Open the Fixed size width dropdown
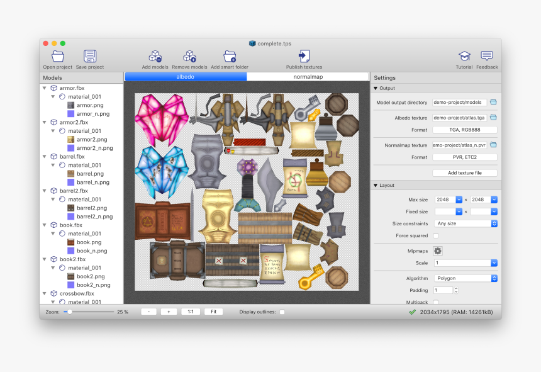The image size is (541, 372). tap(459, 211)
